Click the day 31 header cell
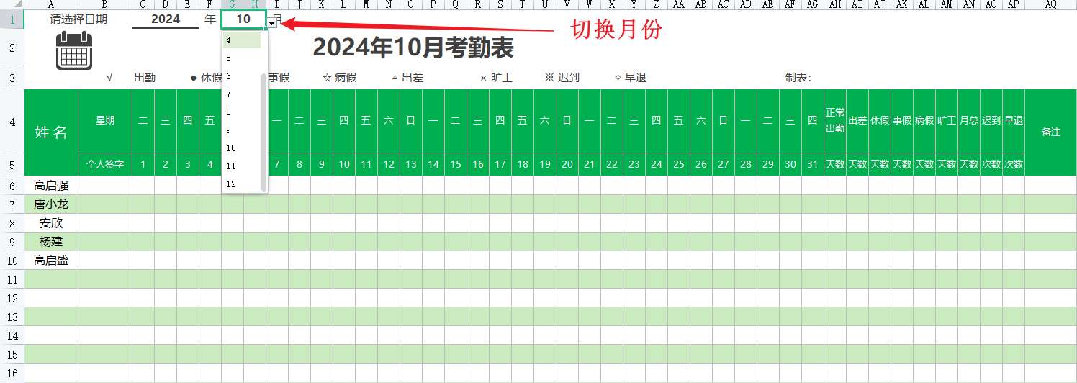 click(812, 164)
